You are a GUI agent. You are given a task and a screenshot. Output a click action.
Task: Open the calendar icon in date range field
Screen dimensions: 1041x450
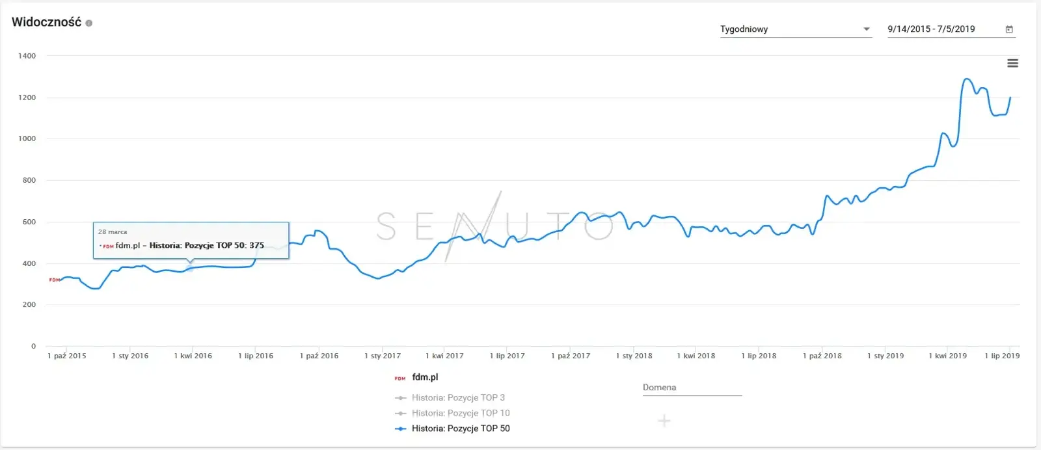click(x=1009, y=29)
